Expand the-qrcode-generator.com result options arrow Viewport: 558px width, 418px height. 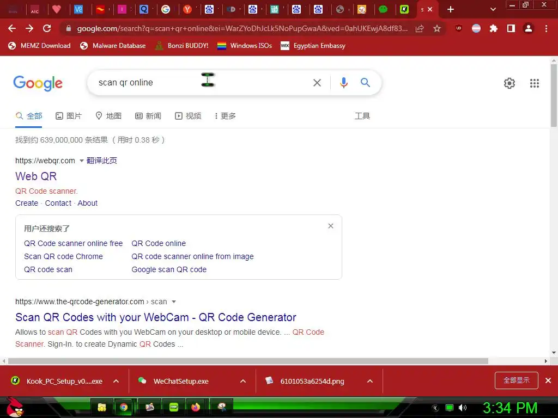tap(174, 302)
